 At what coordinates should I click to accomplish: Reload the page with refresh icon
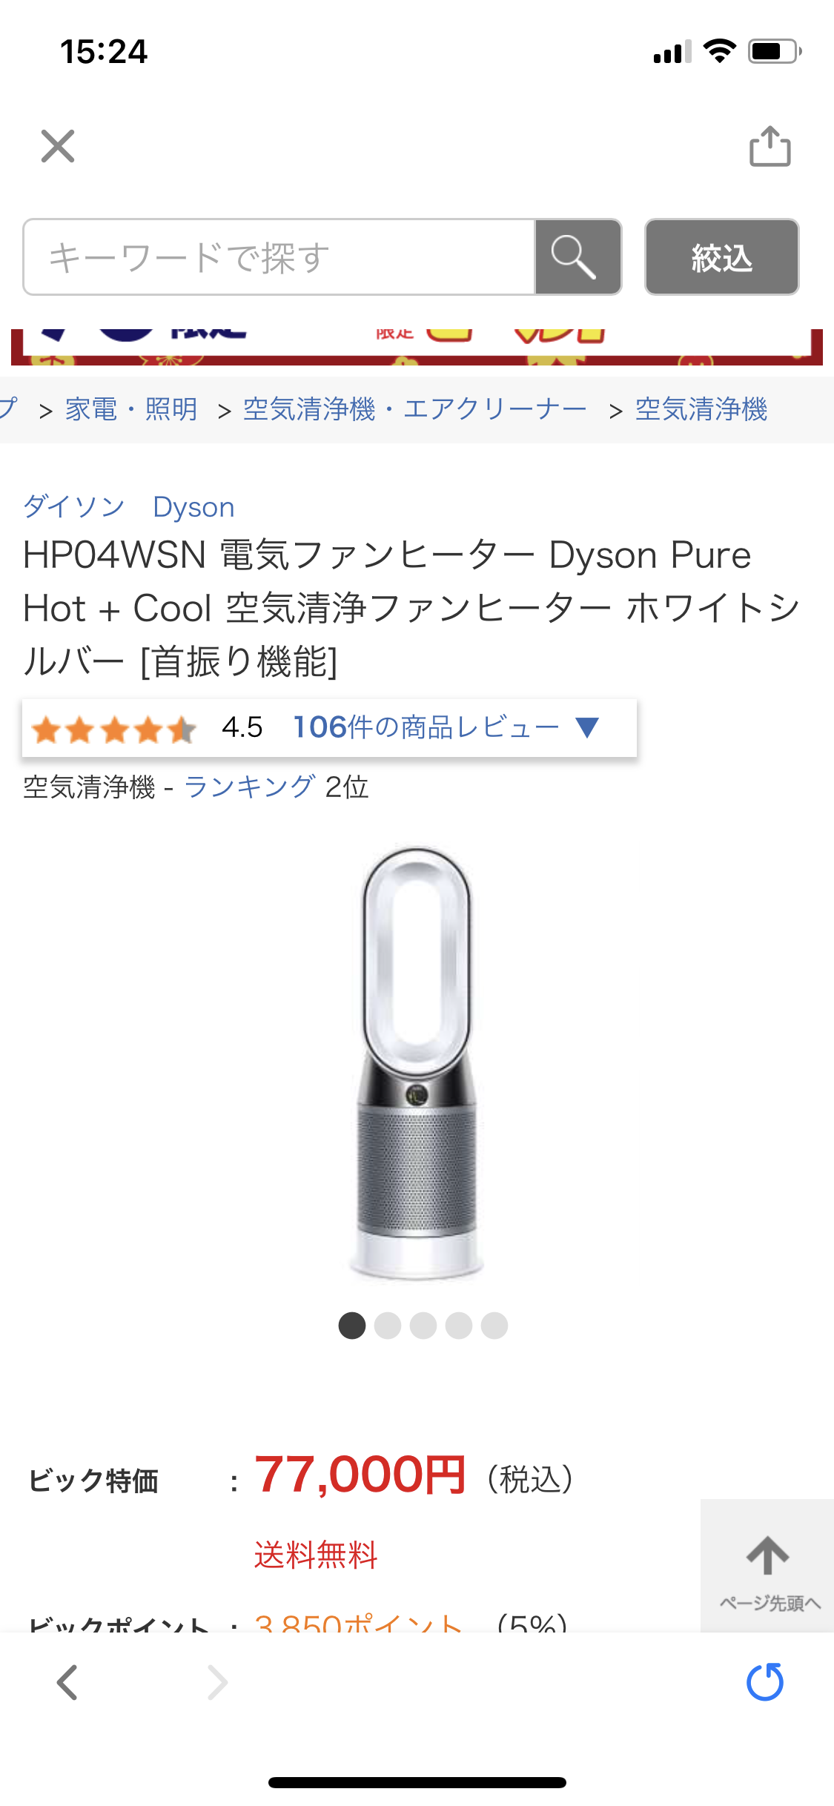coord(766,1681)
